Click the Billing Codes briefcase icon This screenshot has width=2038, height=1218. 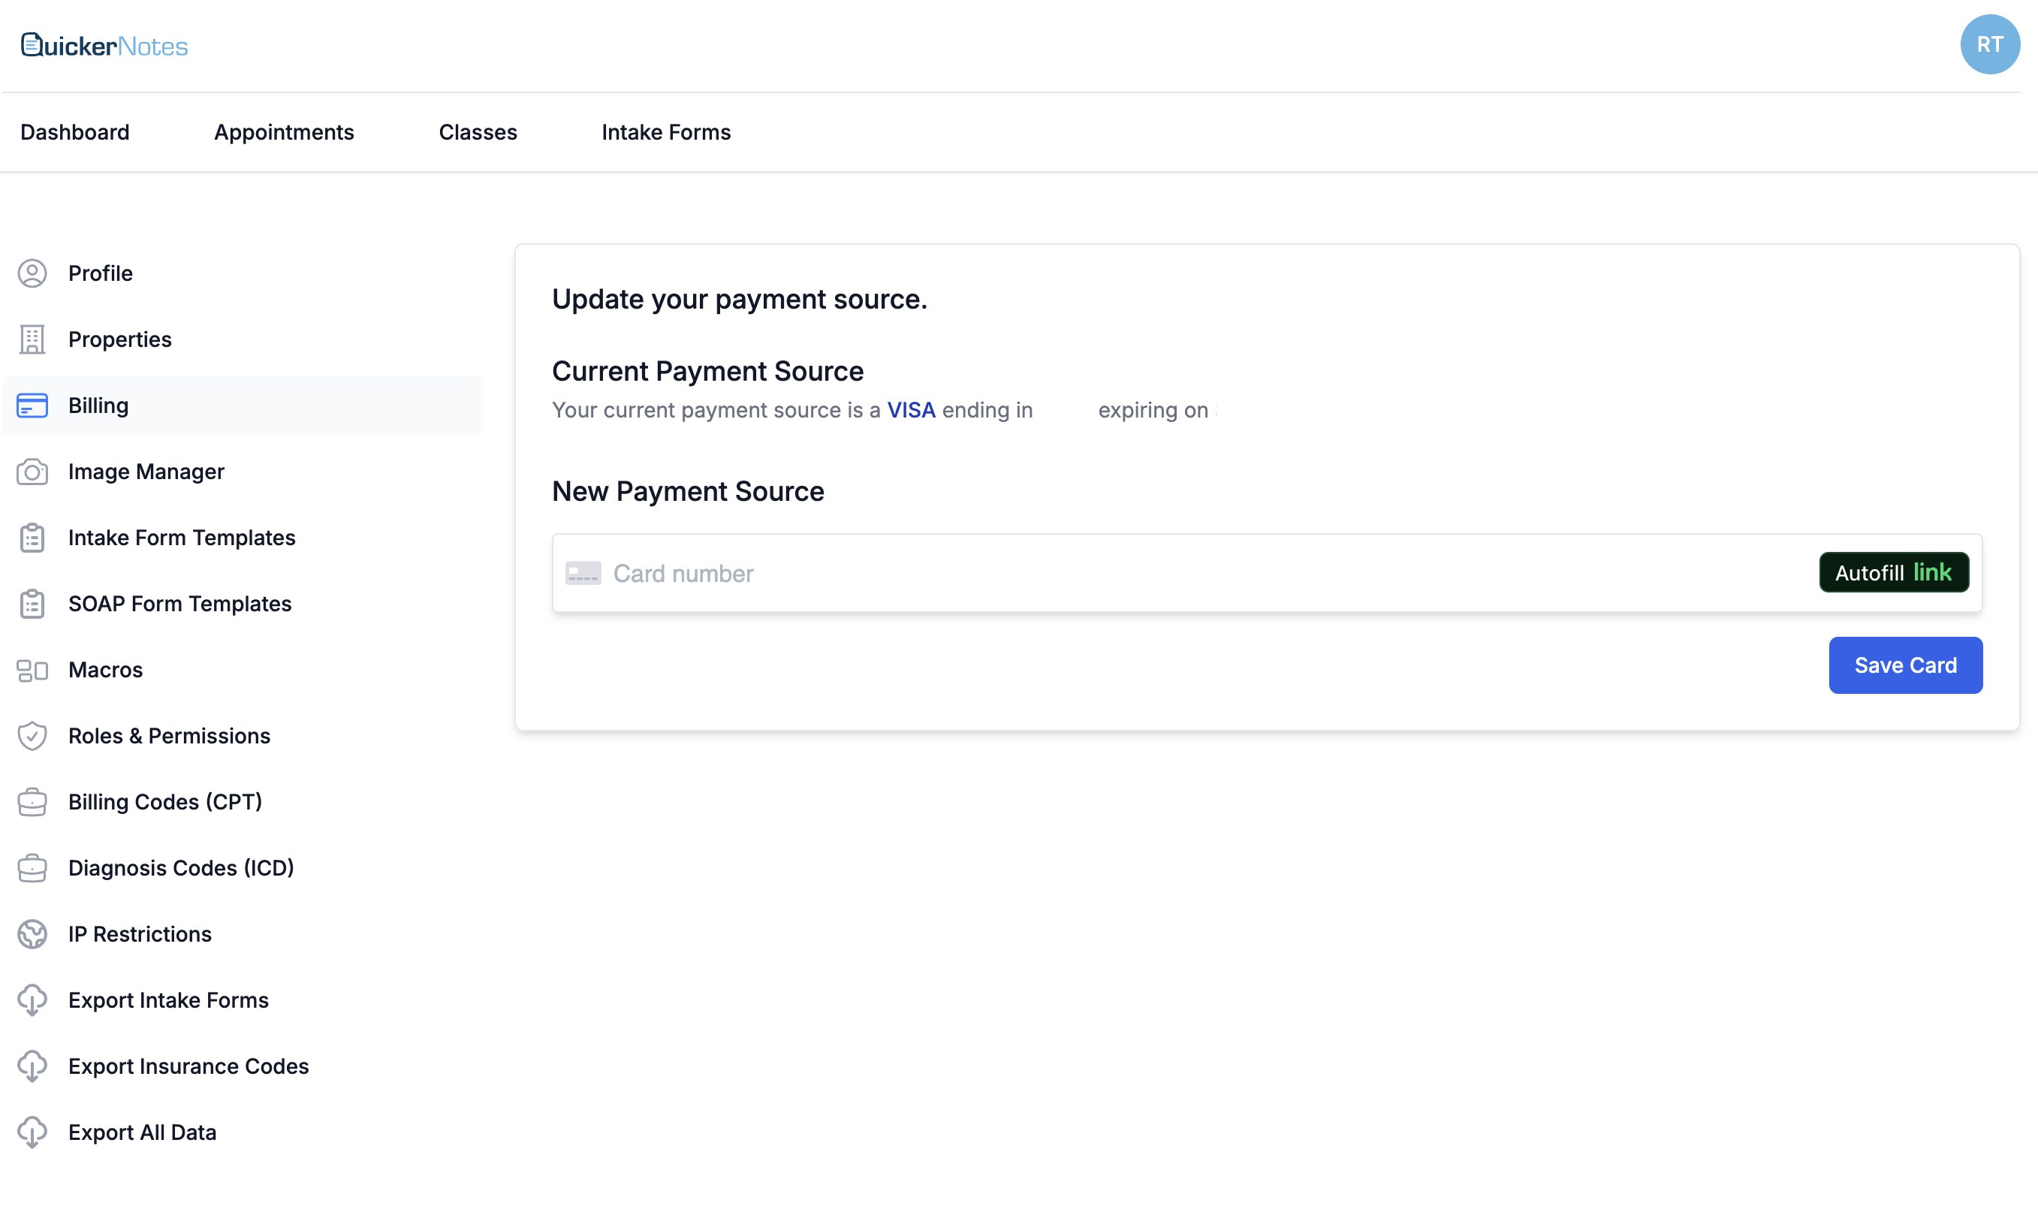pyautogui.click(x=32, y=802)
